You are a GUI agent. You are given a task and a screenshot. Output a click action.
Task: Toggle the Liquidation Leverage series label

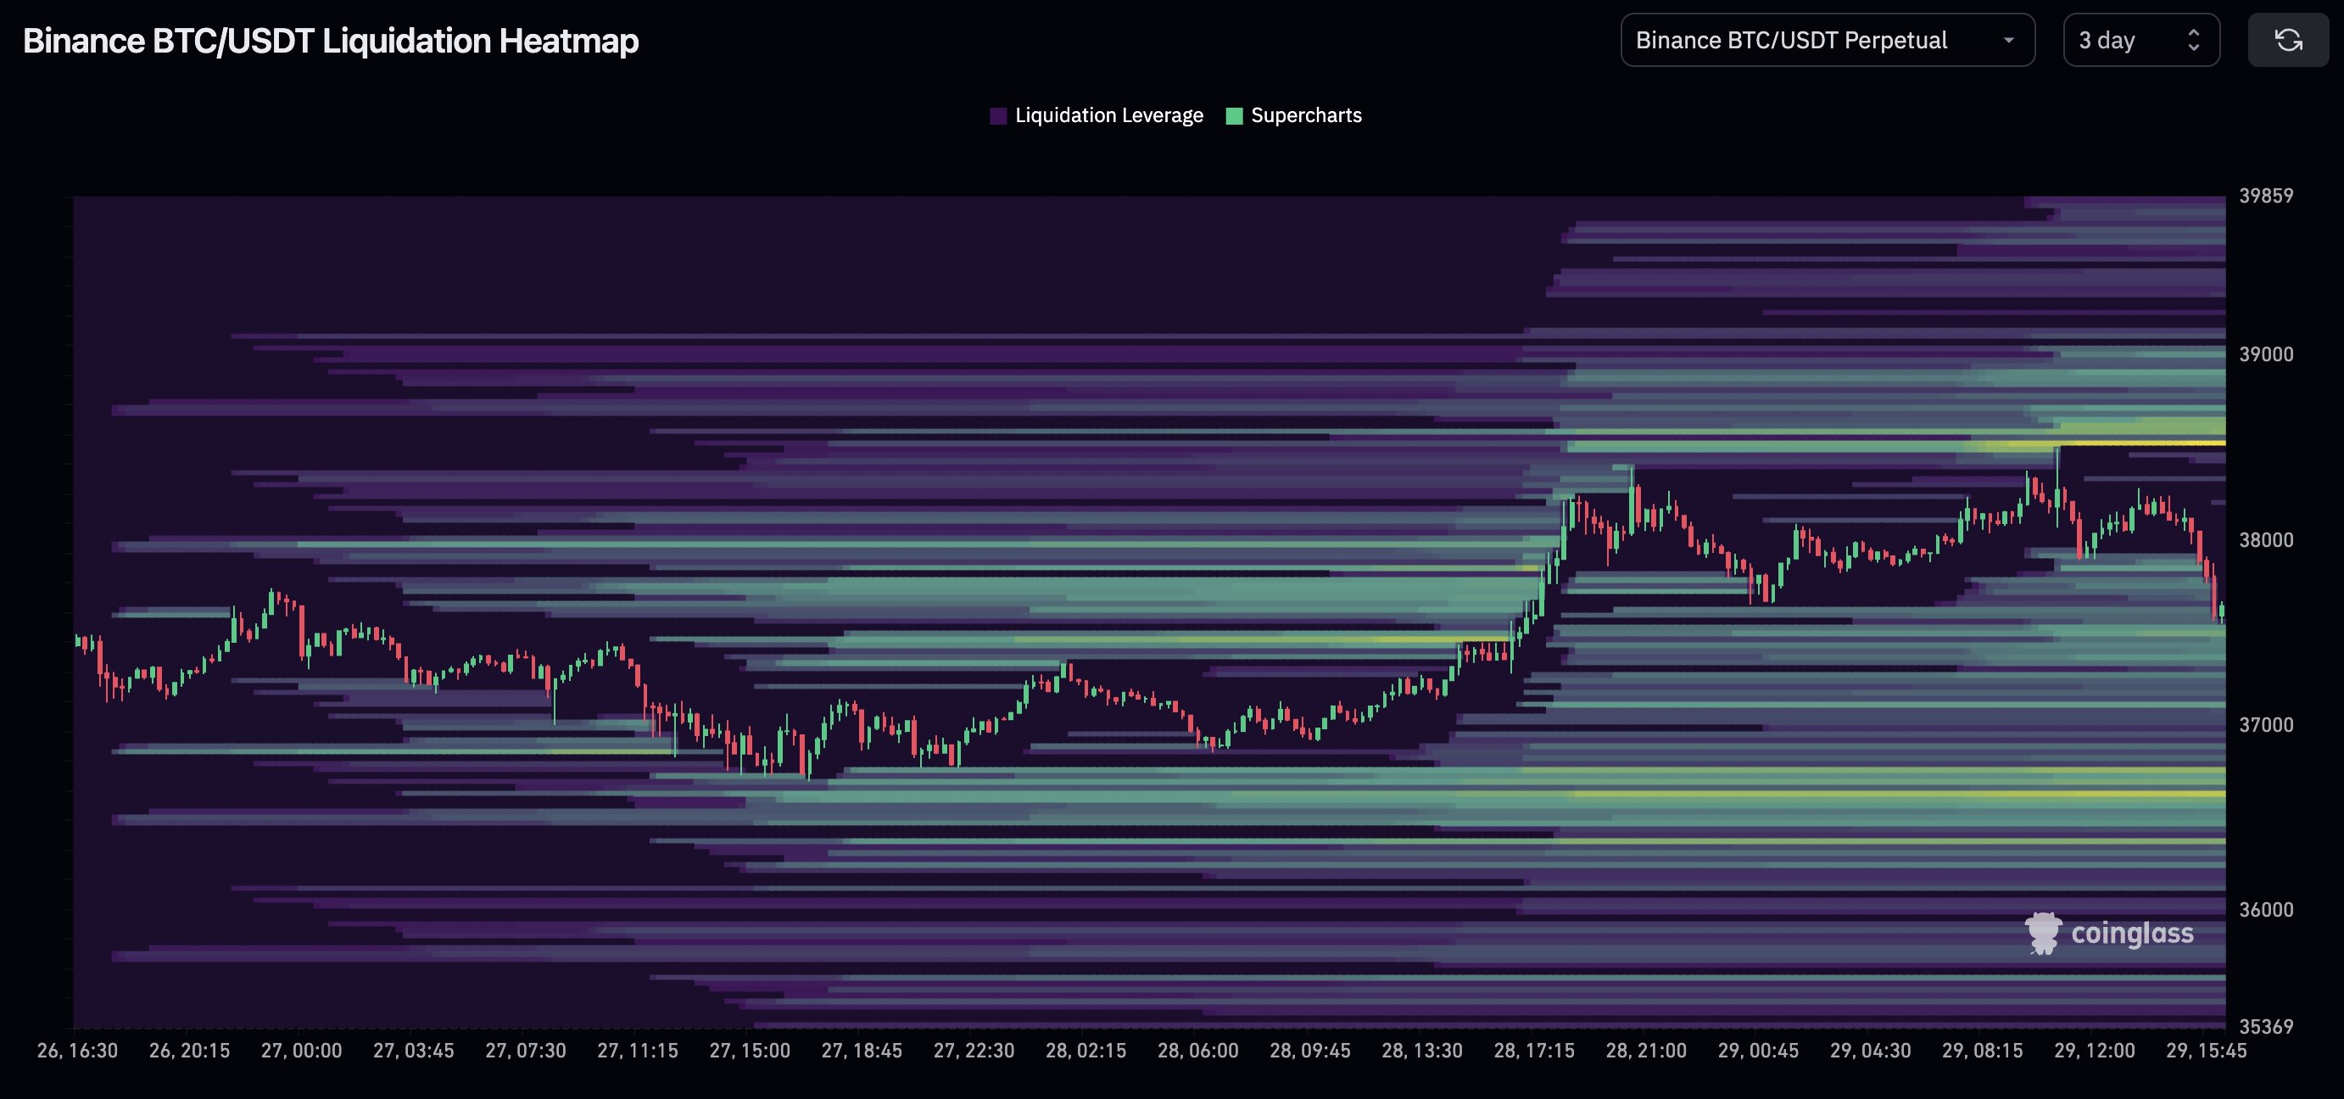click(x=1108, y=115)
